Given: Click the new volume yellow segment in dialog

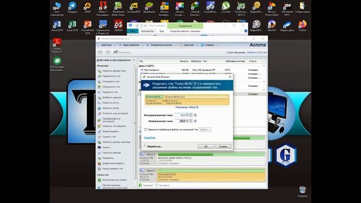Looking at the screenshot, I should click(x=196, y=100).
